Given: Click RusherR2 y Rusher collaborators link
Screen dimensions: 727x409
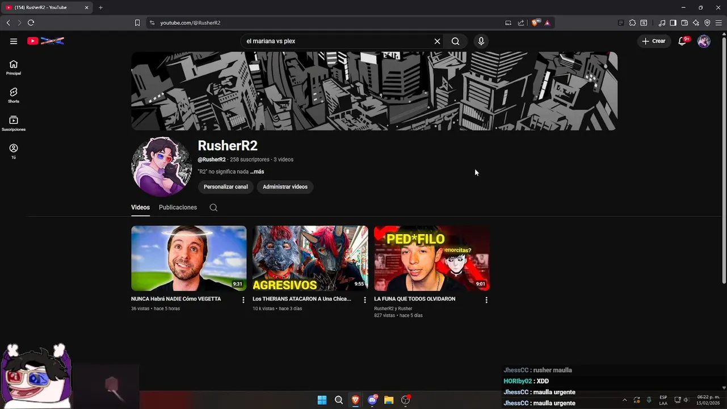Looking at the screenshot, I should point(393,308).
